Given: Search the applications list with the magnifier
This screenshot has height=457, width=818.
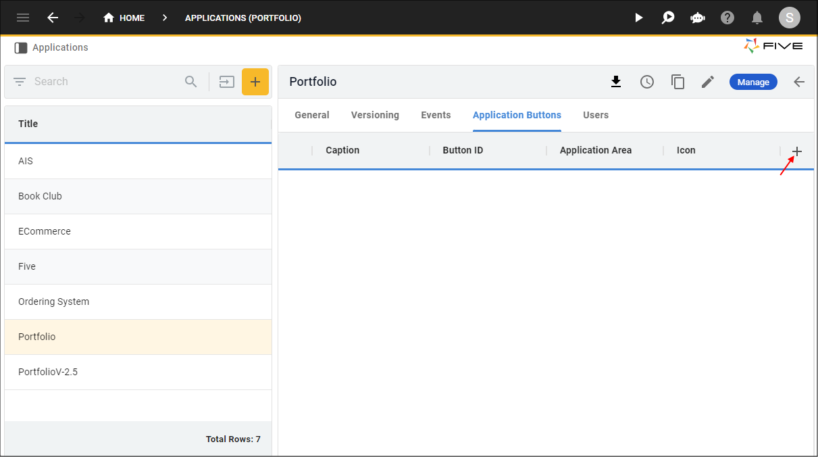Looking at the screenshot, I should 190,81.
